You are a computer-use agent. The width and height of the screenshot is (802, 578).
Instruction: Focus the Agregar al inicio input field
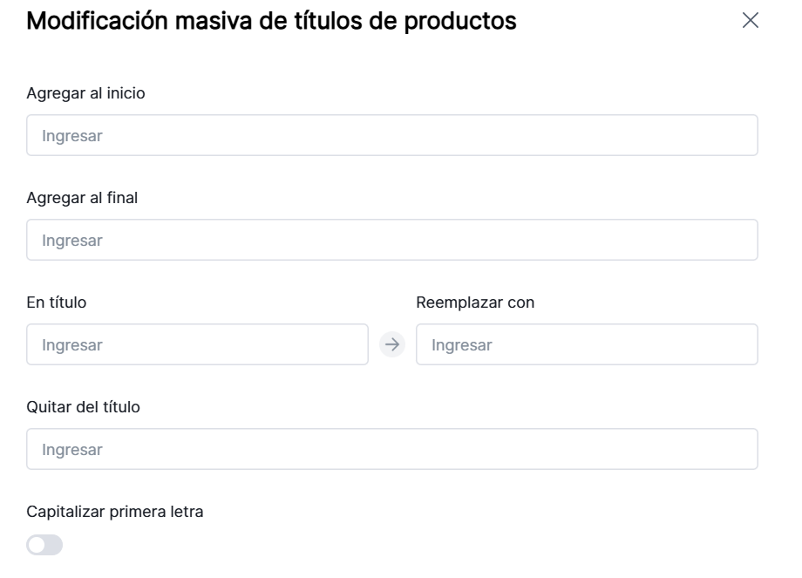coord(392,135)
